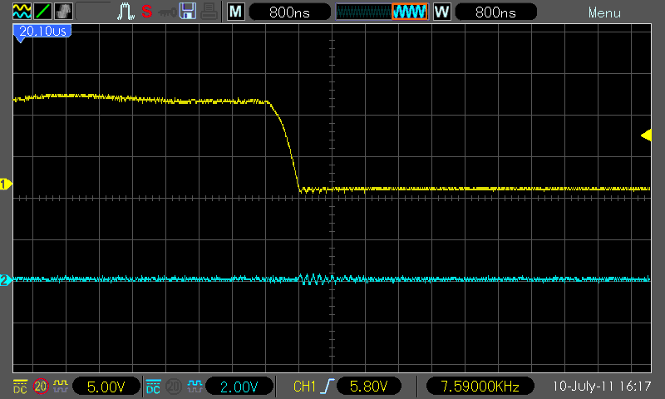The image size is (665, 399).
Task: Click the grayed-out printer icon
Action: click(209, 12)
